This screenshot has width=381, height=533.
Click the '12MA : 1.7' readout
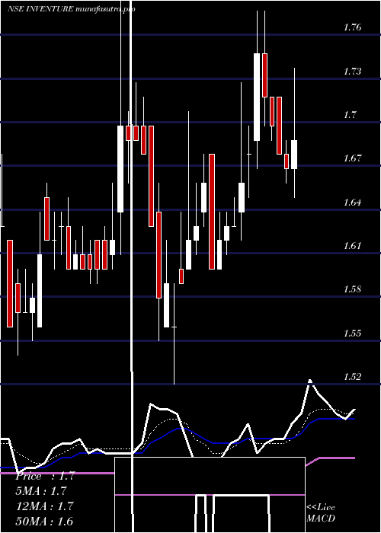[x=45, y=506]
